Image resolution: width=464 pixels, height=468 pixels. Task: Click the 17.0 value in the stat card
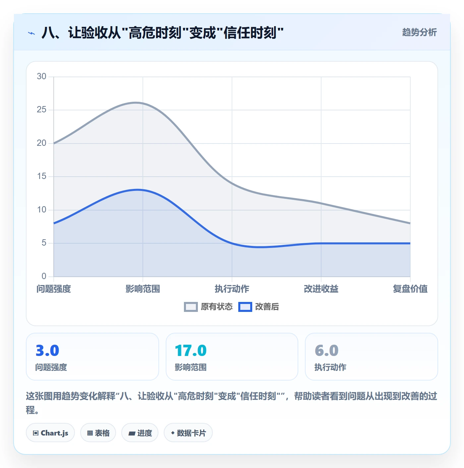click(x=191, y=350)
